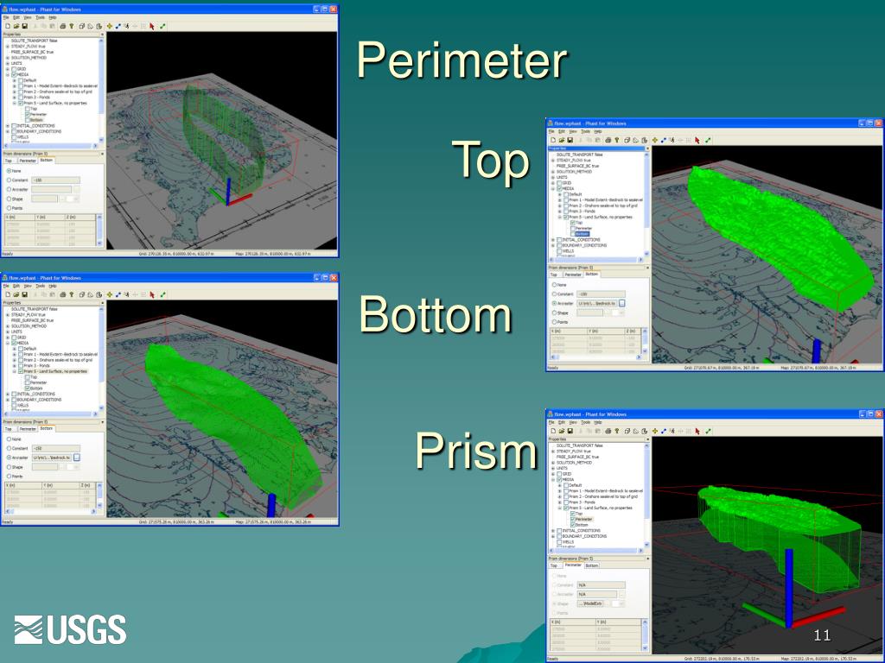The width and height of the screenshot is (885, 663).
Task: Collapse Prism 5 - Land Surface in Top window
Action: pyautogui.click(x=559, y=217)
